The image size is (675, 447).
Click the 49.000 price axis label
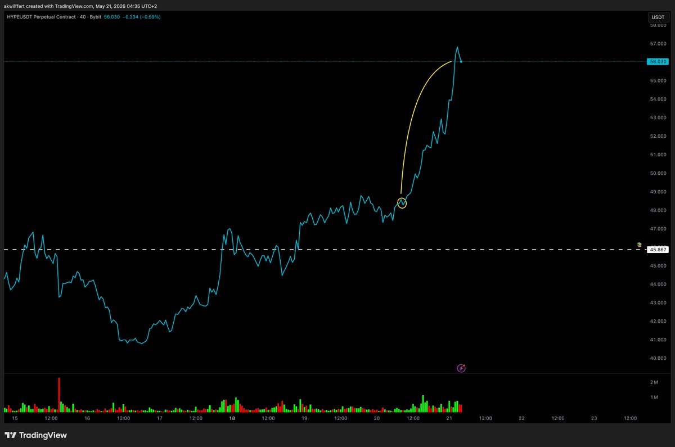[x=658, y=192]
